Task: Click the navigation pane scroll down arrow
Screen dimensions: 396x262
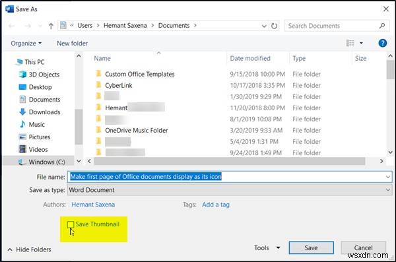Action: [x=79, y=161]
